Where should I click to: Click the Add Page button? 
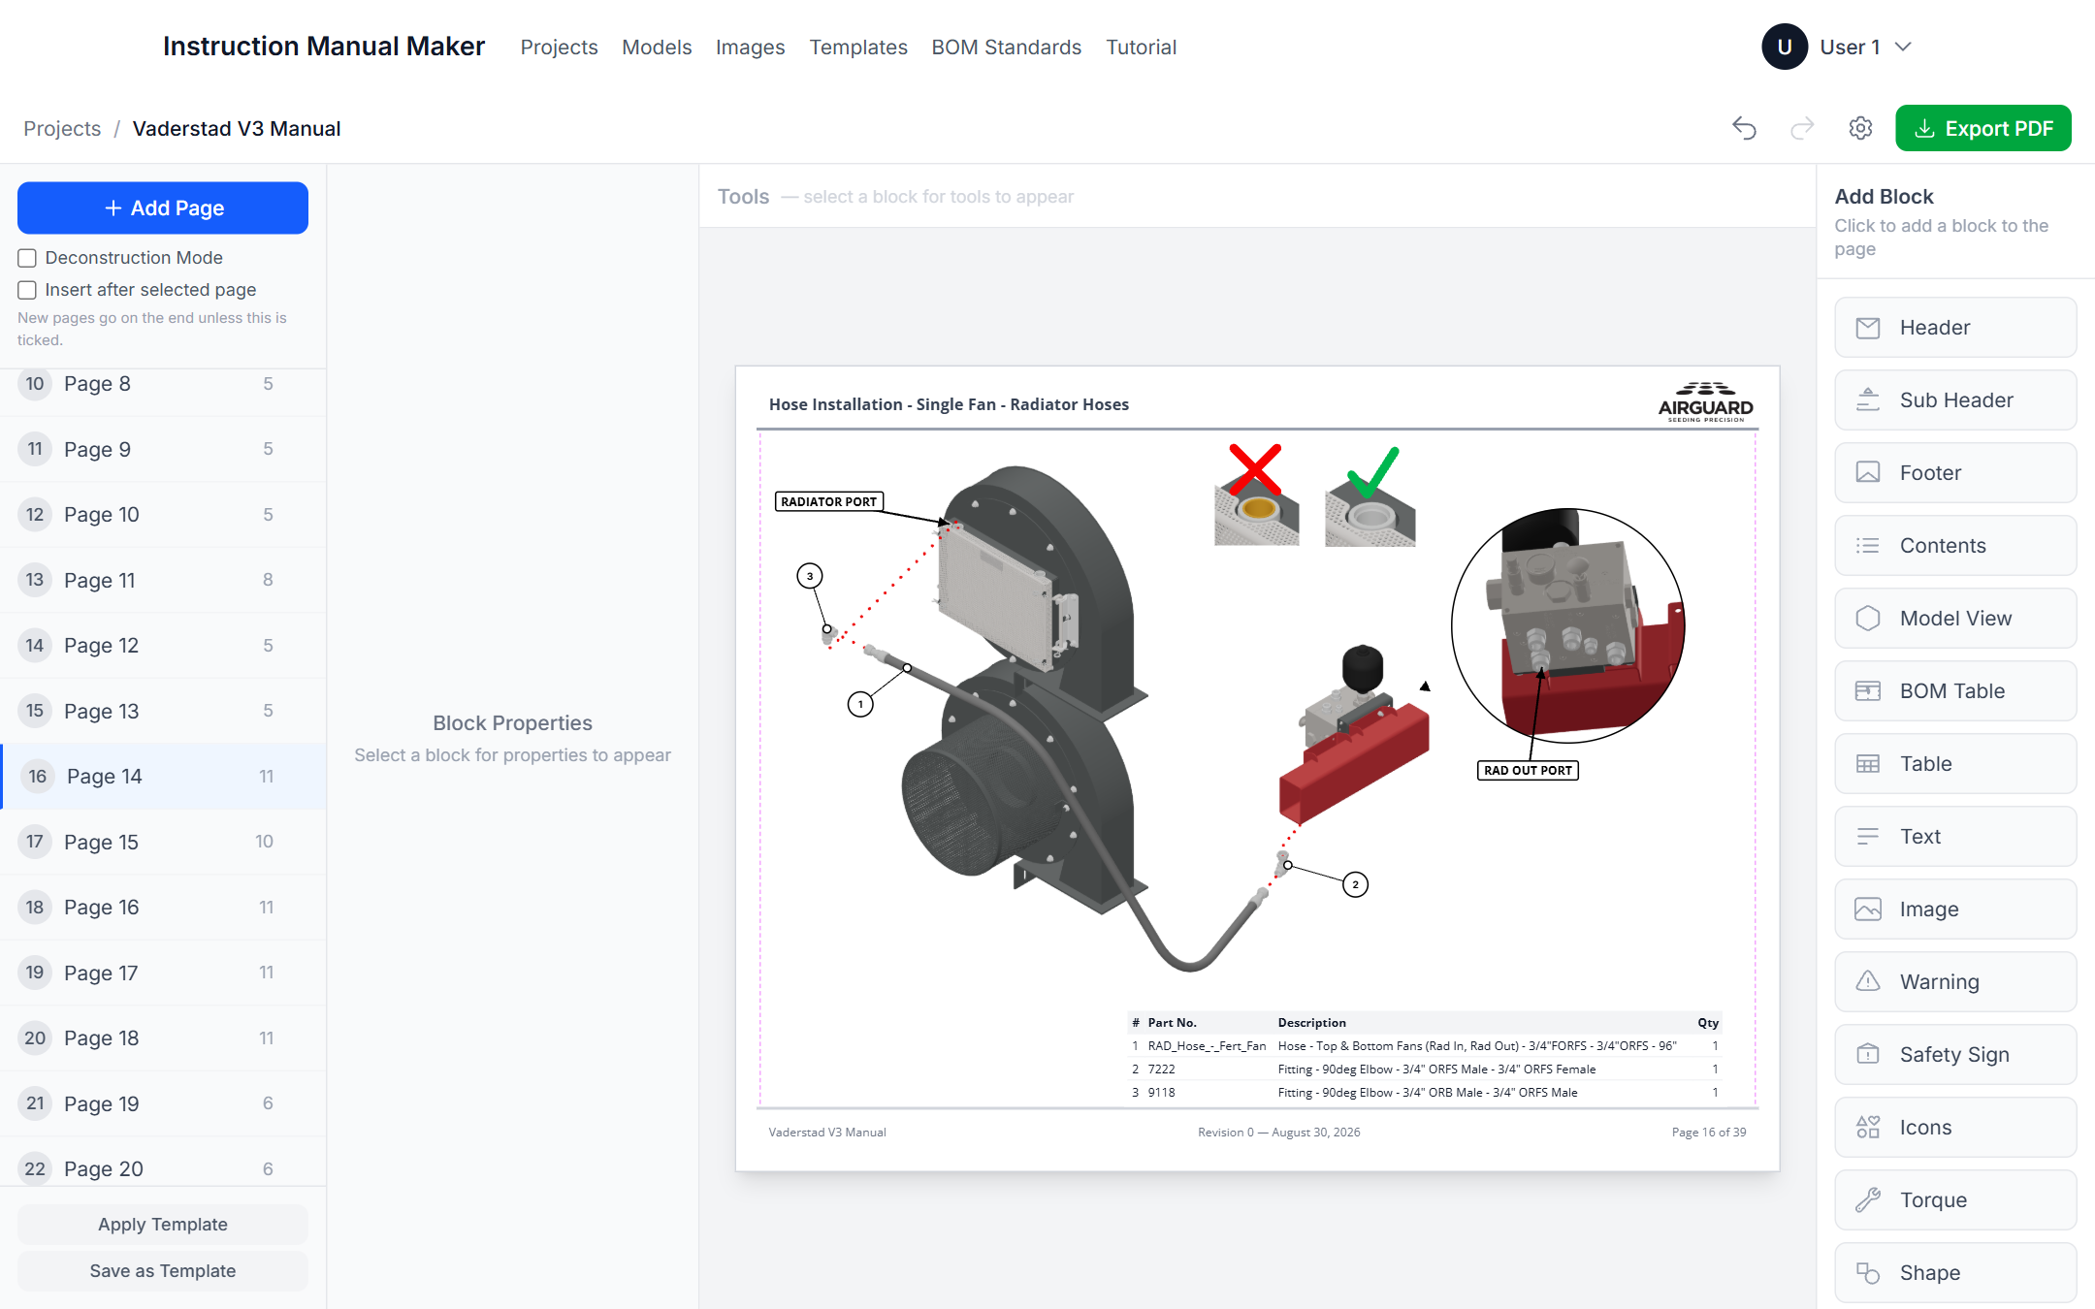[163, 208]
